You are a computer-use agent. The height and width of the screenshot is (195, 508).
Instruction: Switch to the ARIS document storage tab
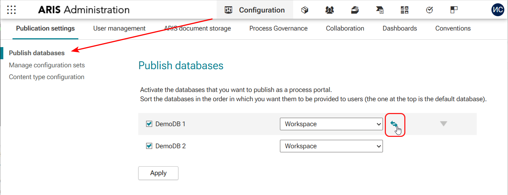point(198,28)
